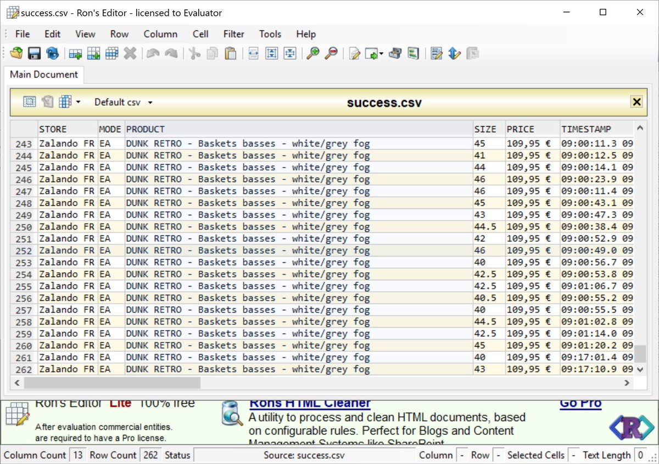Click the blue up-down sort arrows icon
Viewport: 659px width, 464px height.
[x=454, y=53]
